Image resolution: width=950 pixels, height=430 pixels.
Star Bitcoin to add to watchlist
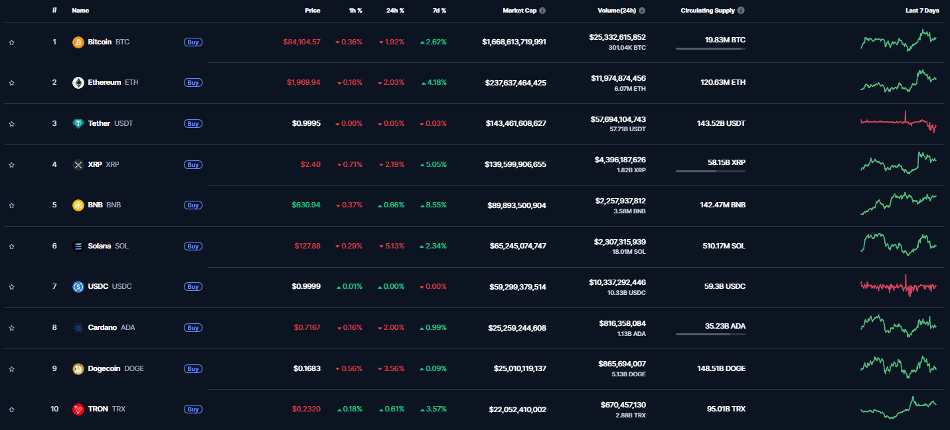(x=11, y=42)
